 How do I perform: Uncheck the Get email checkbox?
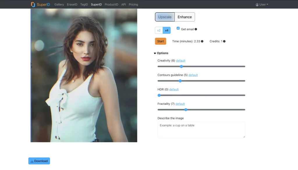tap(178, 28)
